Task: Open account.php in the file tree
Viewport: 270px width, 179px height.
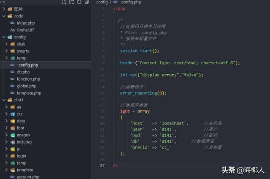Action: (28, 177)
